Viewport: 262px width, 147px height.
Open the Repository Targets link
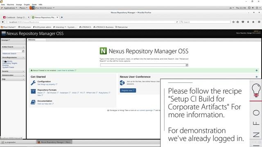[10, 63]
